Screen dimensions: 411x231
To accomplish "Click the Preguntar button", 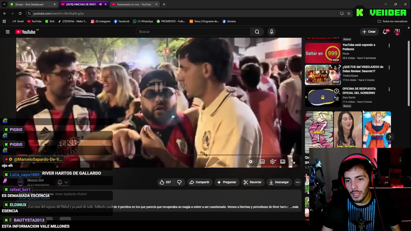I will [x=226, y=182].
